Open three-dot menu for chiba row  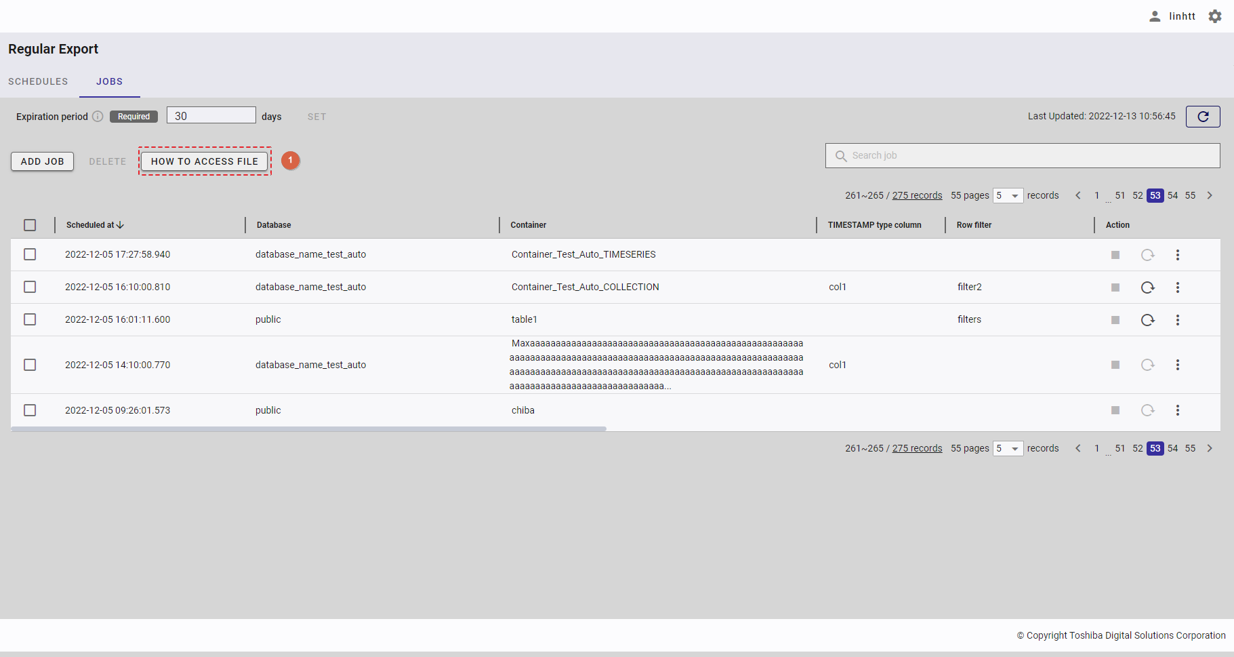(x=1177, y=410)
